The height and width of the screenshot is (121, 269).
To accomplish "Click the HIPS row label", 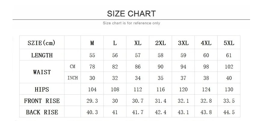I will tap(42, 89).
